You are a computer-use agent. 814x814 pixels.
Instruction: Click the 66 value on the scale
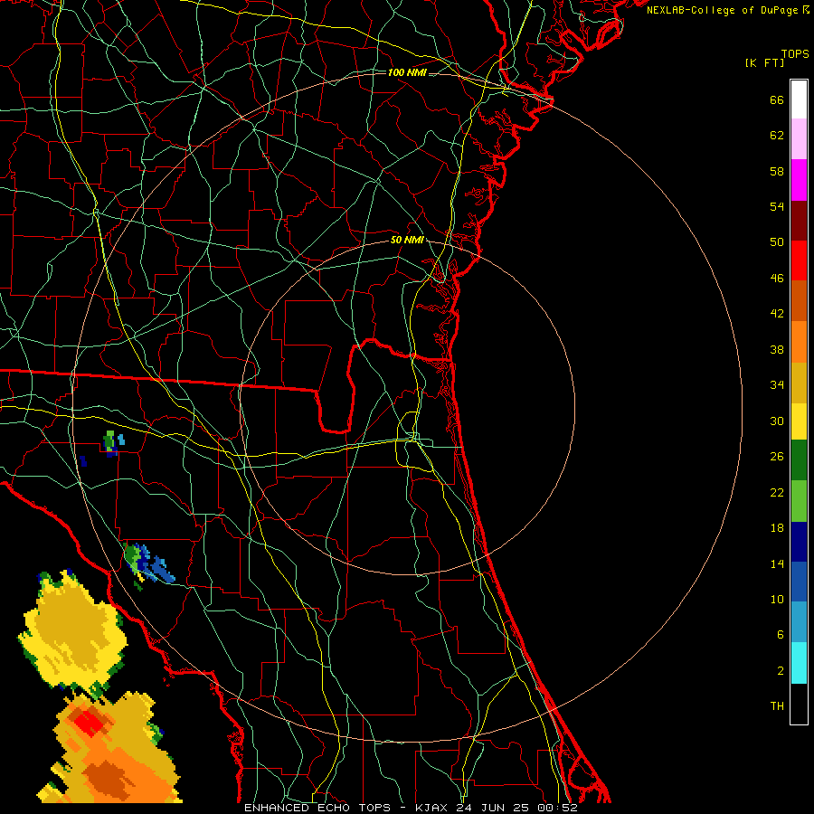[777, 99]
